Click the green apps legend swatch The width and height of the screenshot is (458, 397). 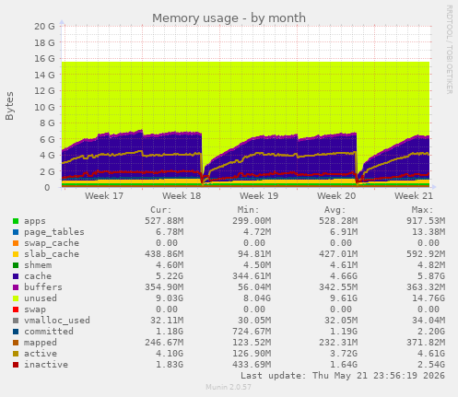16,221
